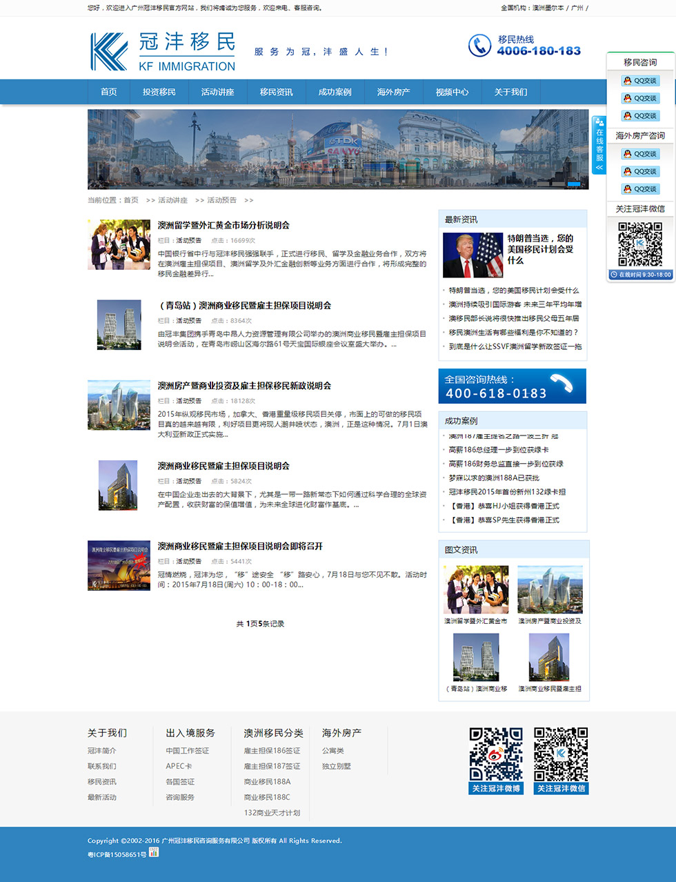
Task: Click the Trump news thumbnail image
Action: [x=473, y=255]
